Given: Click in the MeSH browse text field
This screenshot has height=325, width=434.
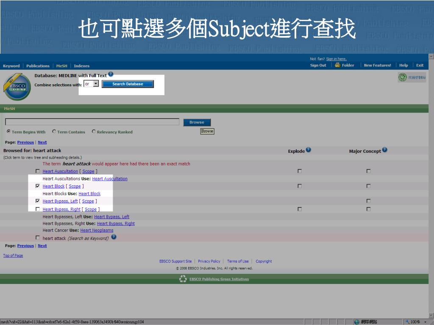Looking at the screenshot, I should (x=92, y=122).
